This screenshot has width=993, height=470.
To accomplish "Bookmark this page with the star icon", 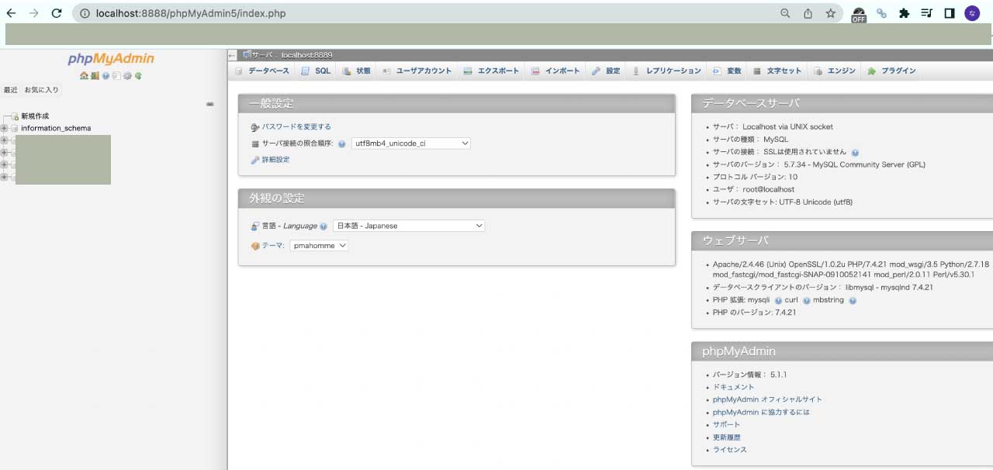I will [830, 13].
